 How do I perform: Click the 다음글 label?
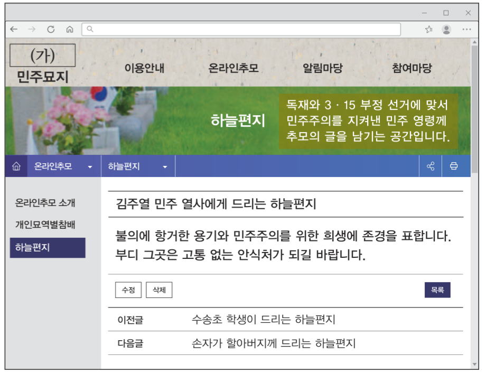130,343
